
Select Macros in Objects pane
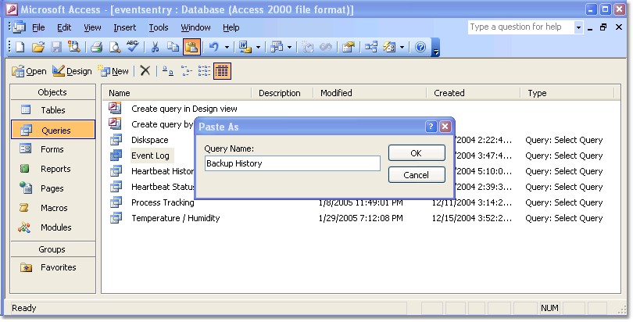coord(53,208)
